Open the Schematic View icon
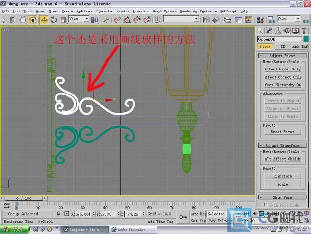 (248, 20)
